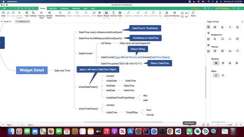
Task: Open the outline list tab in side panel
Action: tap(209, 33)
